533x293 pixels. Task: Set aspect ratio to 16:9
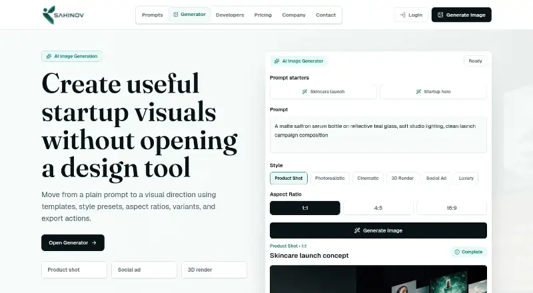[x=452, y=208]
